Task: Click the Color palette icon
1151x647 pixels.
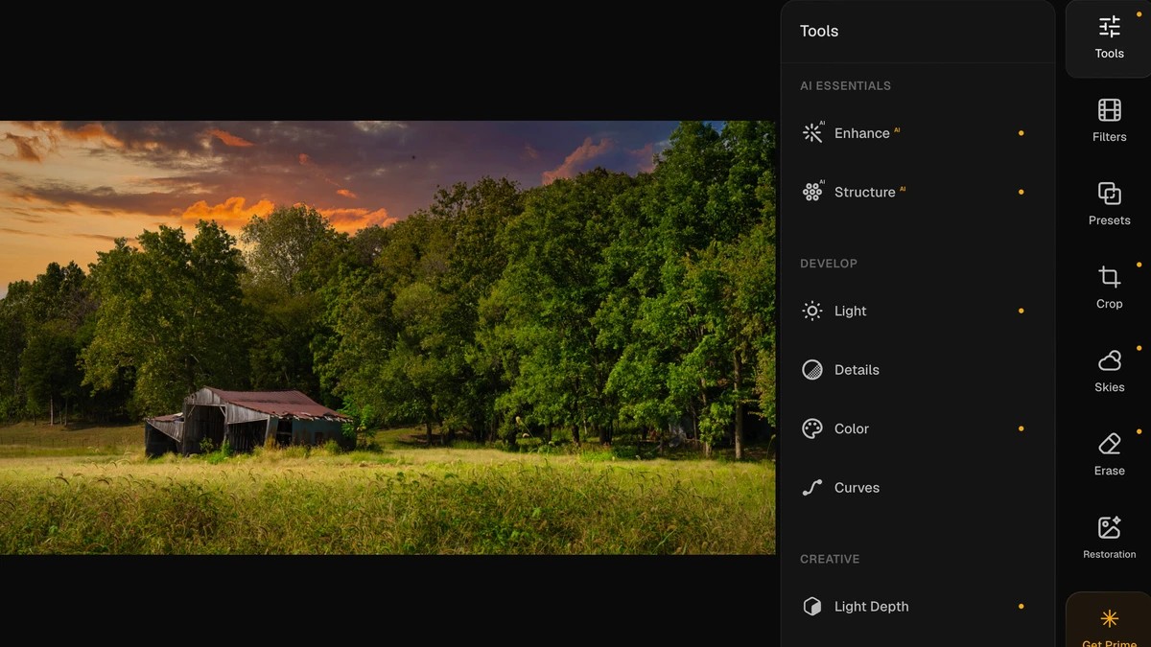Action: pyautogui.click(x=812, y=428)
